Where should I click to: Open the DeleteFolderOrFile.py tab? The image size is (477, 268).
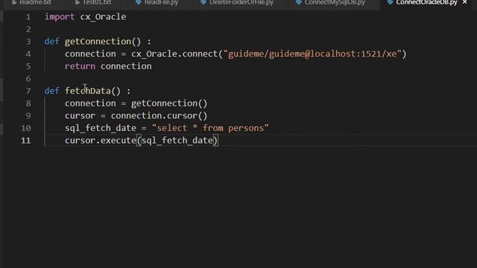(237, 2)
